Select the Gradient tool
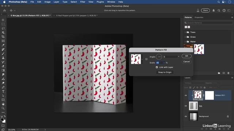 point(3,70)
